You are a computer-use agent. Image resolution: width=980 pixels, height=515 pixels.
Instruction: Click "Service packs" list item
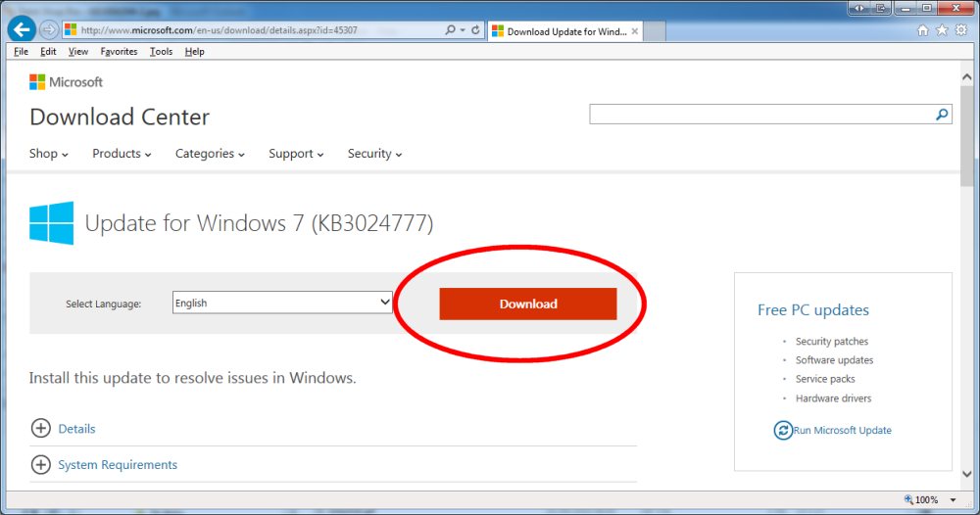pos(825,379)
